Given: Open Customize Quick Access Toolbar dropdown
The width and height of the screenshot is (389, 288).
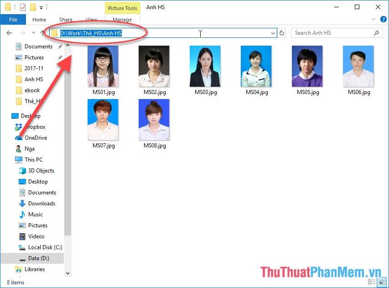Looking at the screenshot, I should 41,7.
